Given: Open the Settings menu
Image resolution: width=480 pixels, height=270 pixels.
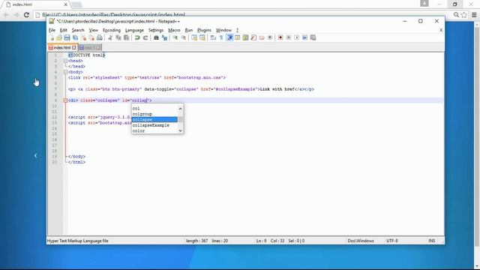Looking at the screenshot, I should [156, 30].
